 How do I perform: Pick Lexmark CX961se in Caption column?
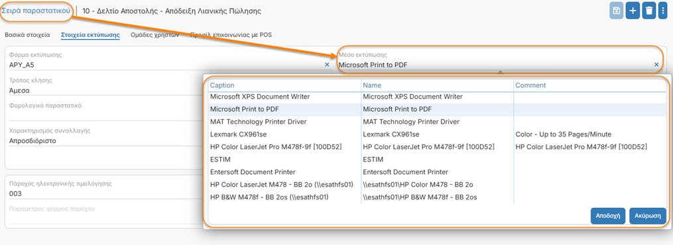(238, 134)
